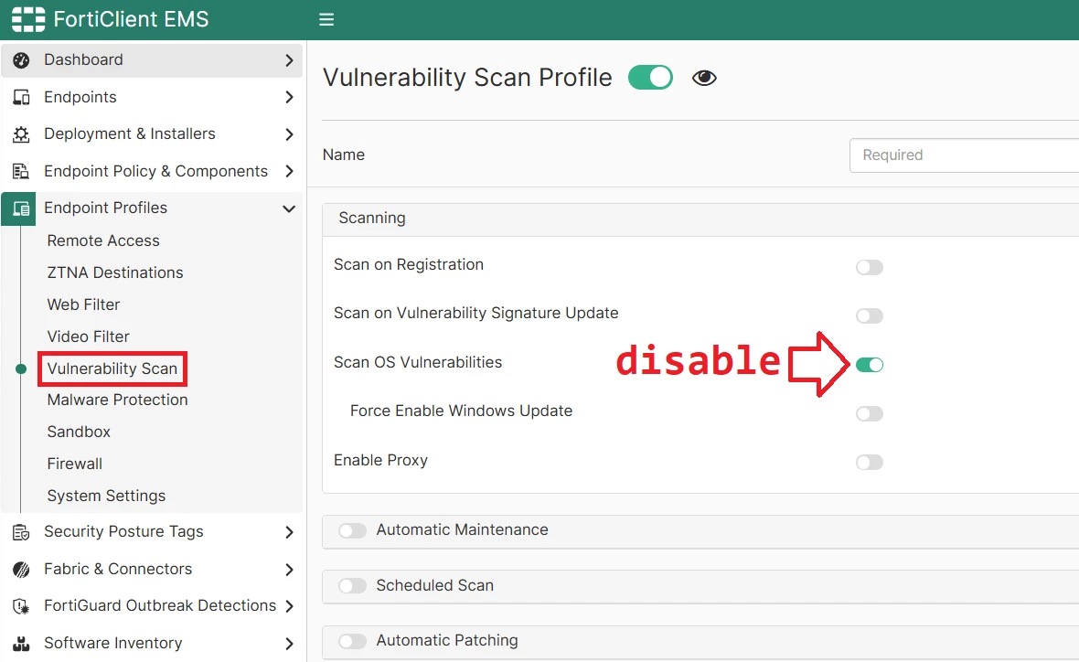Click the Software Inventory icon
The height and width of the screenshot is (662, 1079).
[x=21, y=644]
